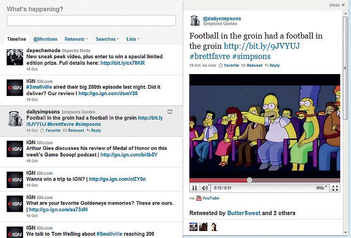Open the Retweets dropdown
This screenshot has width=351, height=238.
point(76,39)
